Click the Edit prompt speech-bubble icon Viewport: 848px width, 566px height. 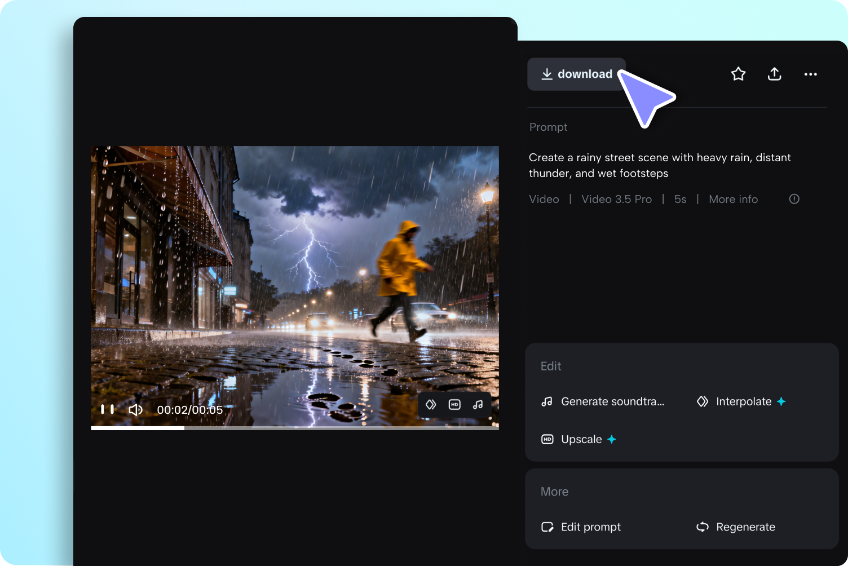tap(547, 527)
